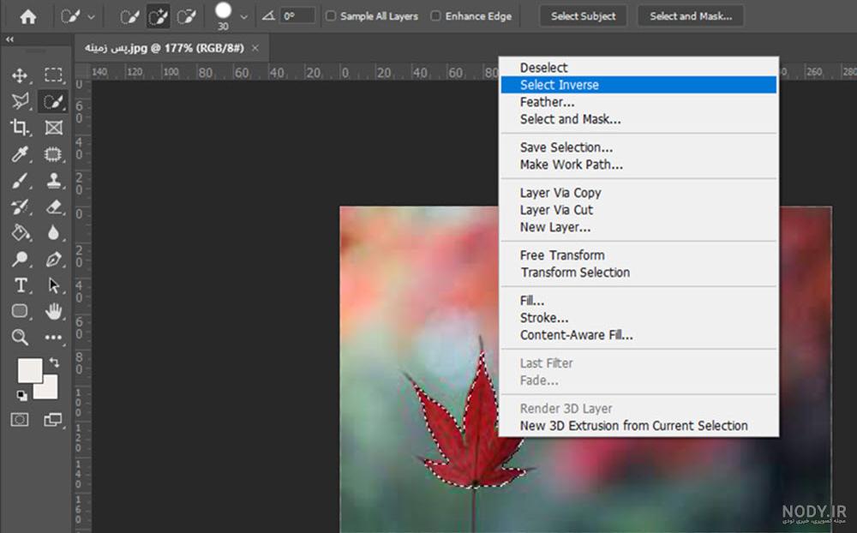
Task: Select the Move tool
Action: tap(21, 75)
